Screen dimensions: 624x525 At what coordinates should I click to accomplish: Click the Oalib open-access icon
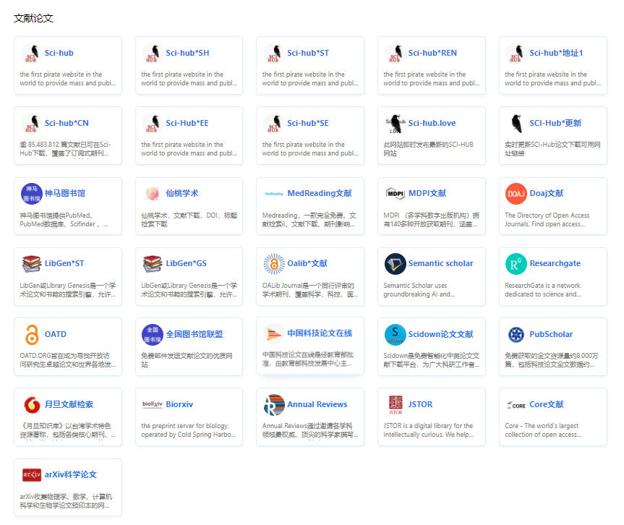coord(274,264)
